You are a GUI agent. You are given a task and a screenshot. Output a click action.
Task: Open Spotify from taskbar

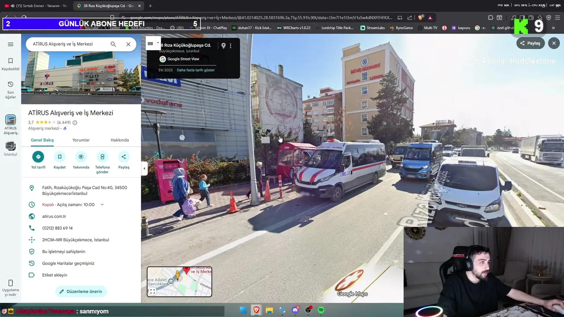pyautogui.click(x=321, y=310)
